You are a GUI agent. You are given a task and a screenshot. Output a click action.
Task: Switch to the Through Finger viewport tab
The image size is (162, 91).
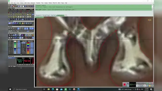coord(46,15)
